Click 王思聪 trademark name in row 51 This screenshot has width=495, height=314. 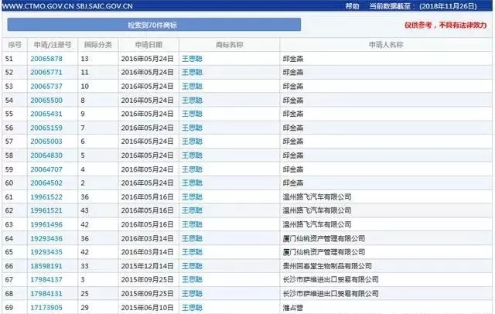[x=191, y=58]
